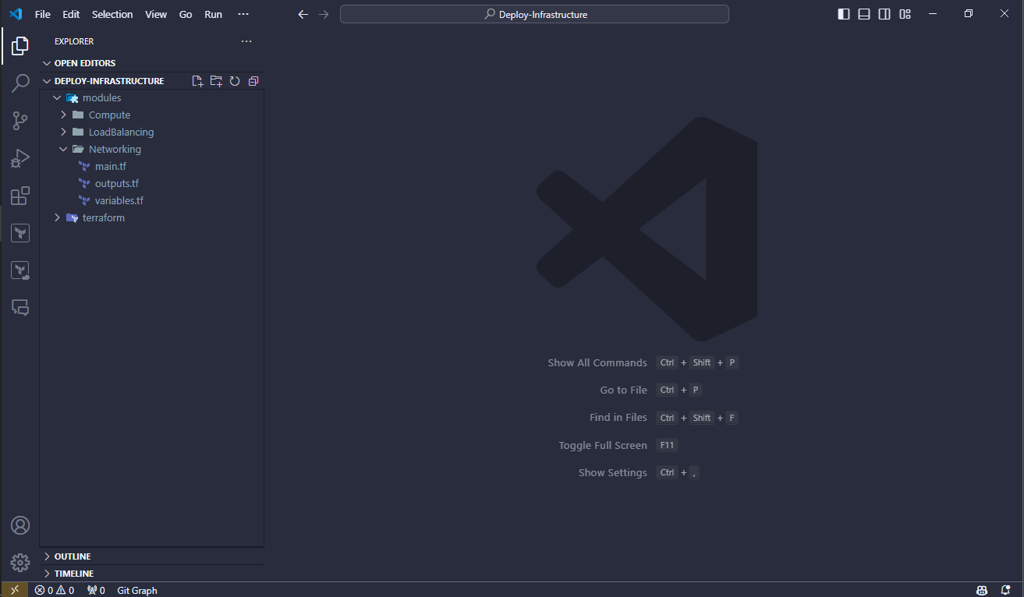Restore down the VS Code window
Image resolution: width=1024 pixels, height=597 pixels.
[x=969, y=14]
